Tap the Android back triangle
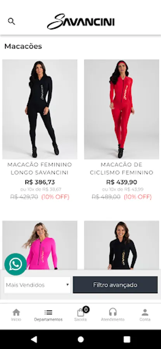161x349 pixels. (34, 339)
